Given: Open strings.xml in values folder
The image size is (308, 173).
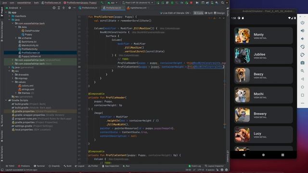Looking at the screenshot, I should coord(26,89).
